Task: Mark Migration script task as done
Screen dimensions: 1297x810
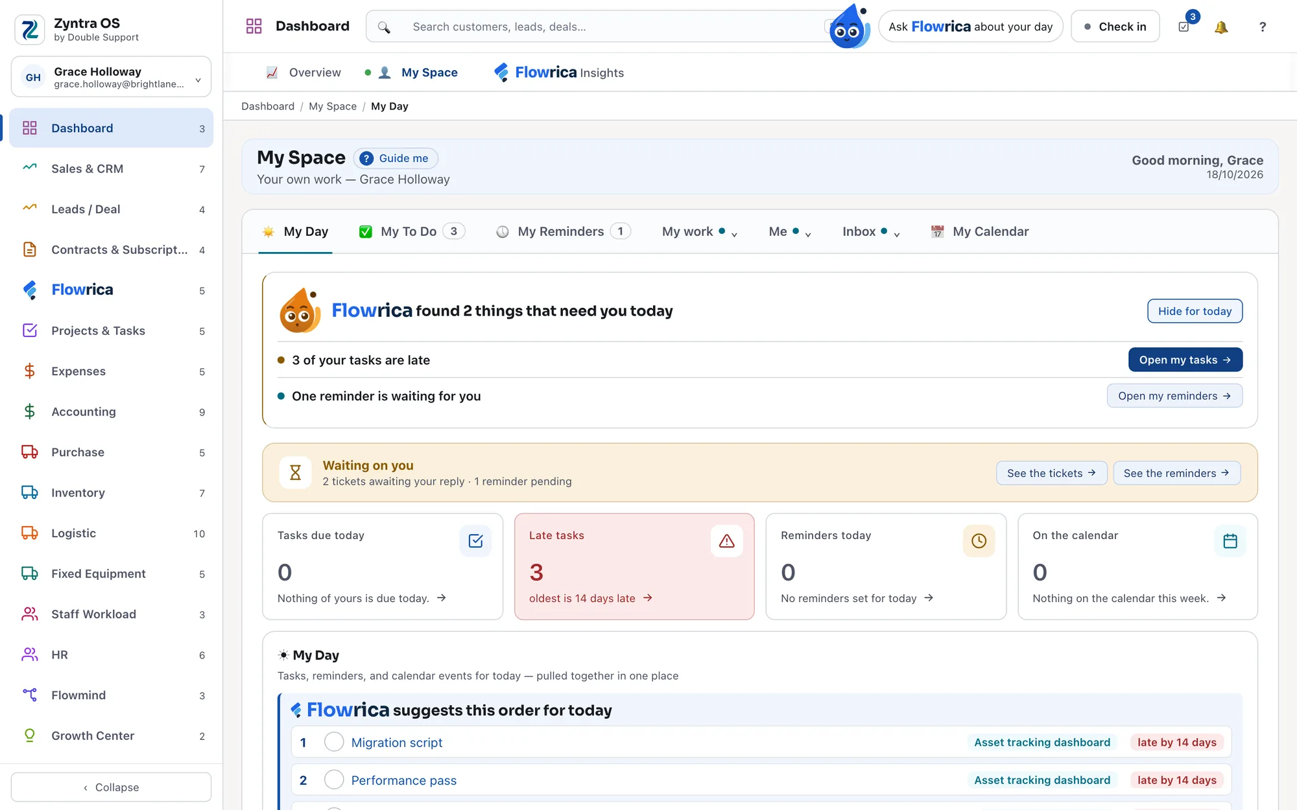Action: [334, 742]
